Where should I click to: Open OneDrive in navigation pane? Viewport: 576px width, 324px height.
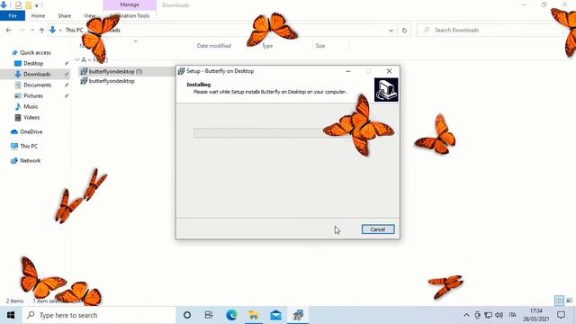[x=31, y=131]
